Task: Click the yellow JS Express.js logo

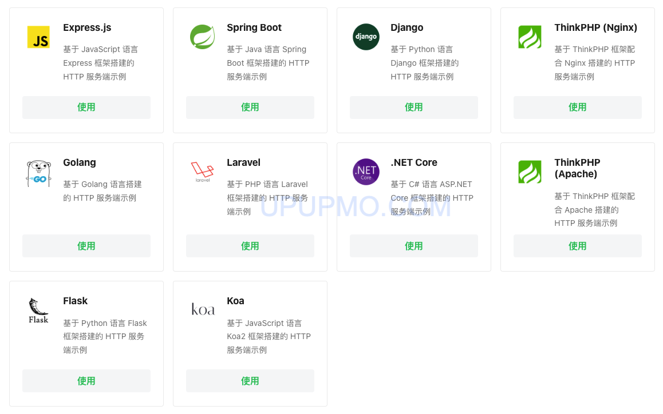Action: (x=38, y=37)
